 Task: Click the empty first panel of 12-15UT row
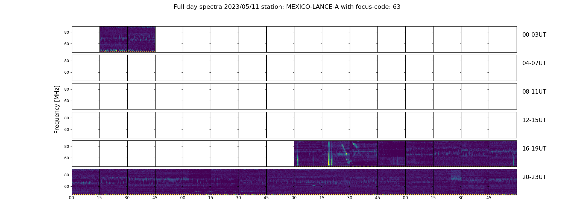coord(86,125)
